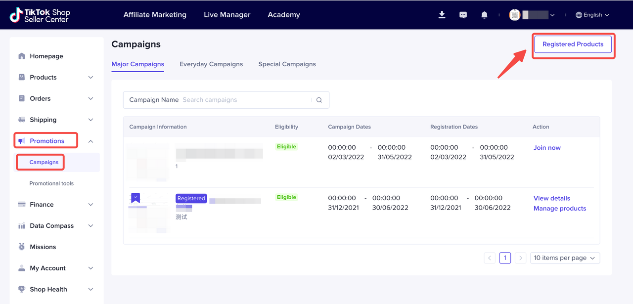Click the download icon in top bar
This screenshot has width=633, height=304.
tap(442, 15)
